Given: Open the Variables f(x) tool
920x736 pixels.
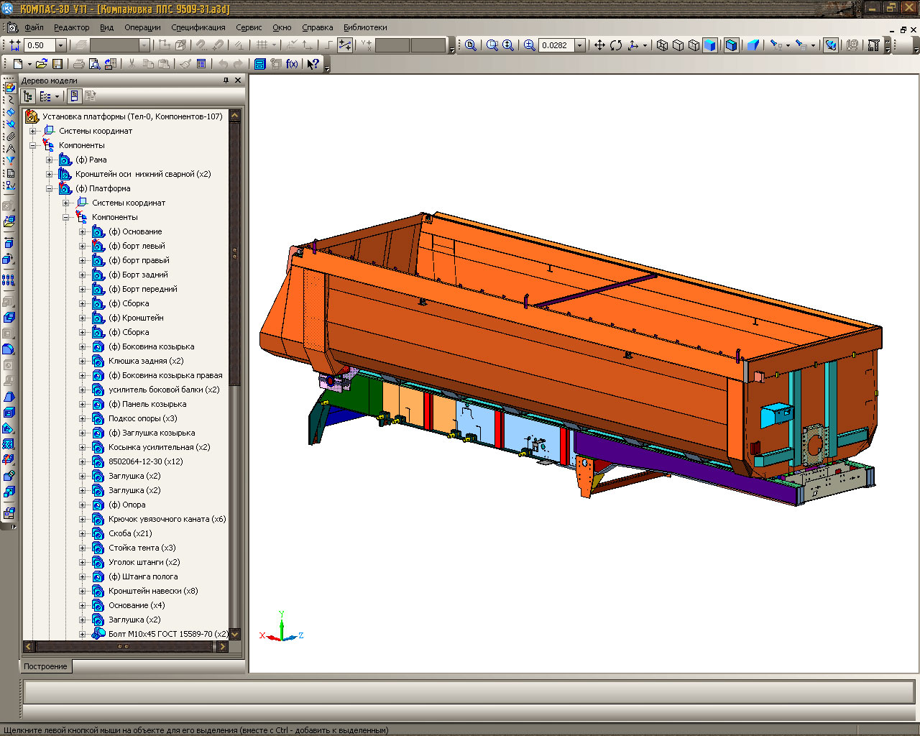Looking at the screenshot, I should [292, 64].
